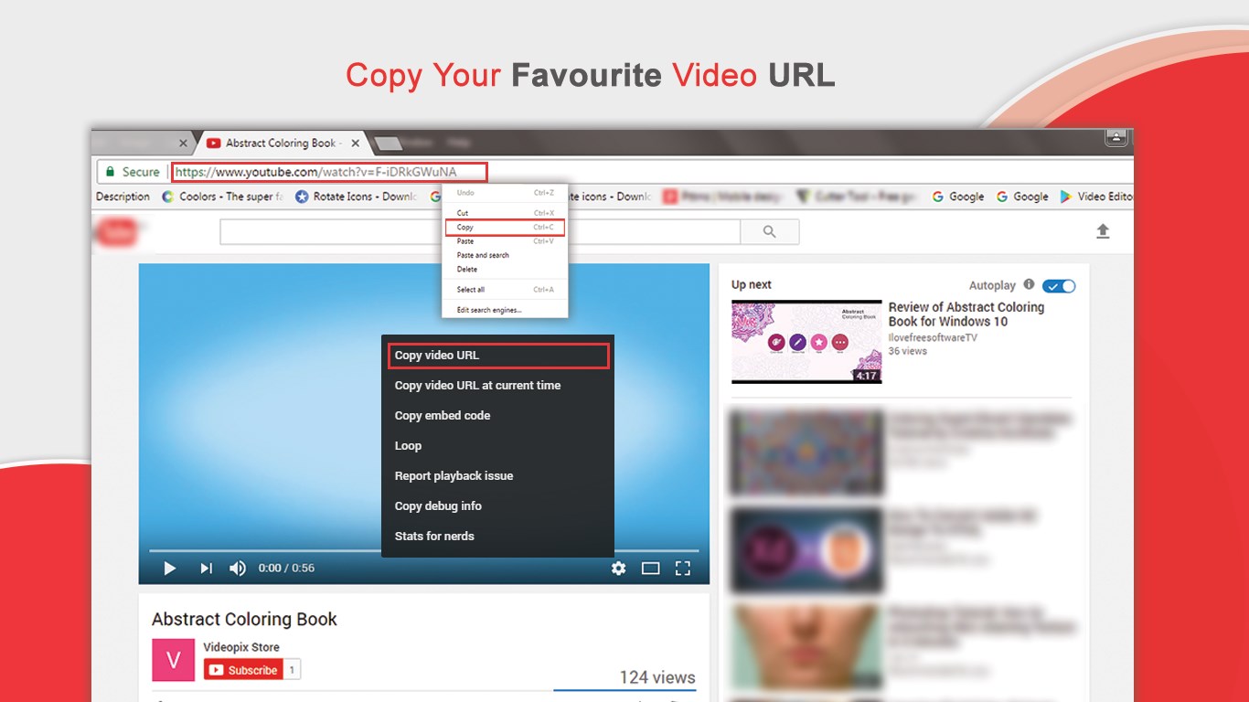Open Edit search engines option
This screenshot has width=1249, height=702.
tap(505, 310)
